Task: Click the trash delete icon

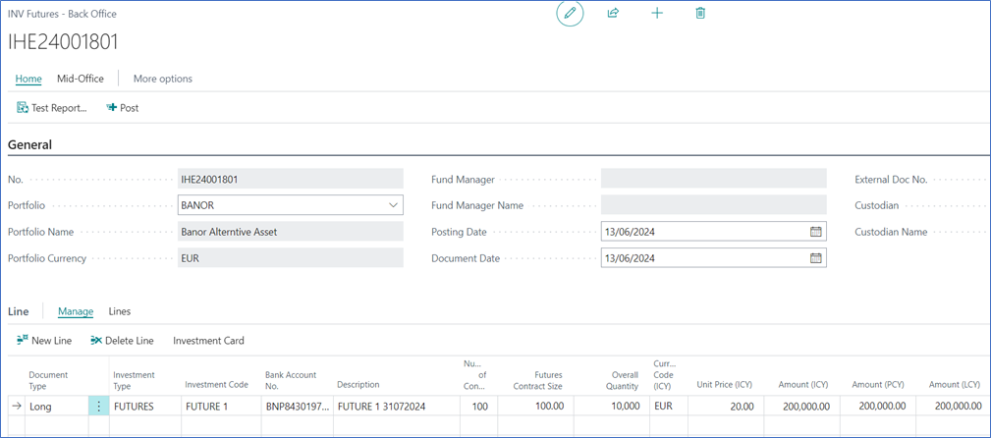Action: point(700,14)
